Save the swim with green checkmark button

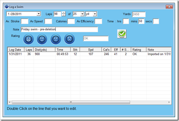coord(122,34)
